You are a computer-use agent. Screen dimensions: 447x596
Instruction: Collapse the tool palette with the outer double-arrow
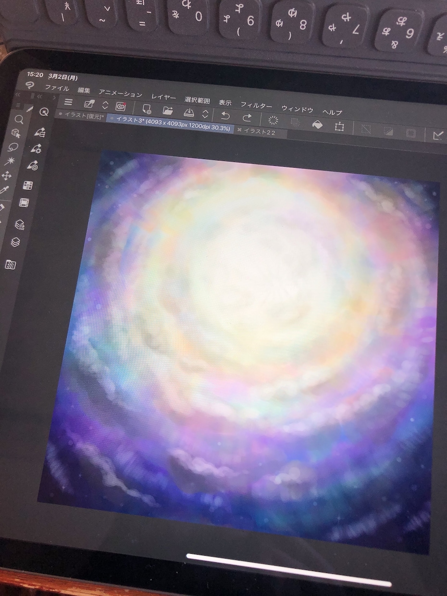coord(18,94)
